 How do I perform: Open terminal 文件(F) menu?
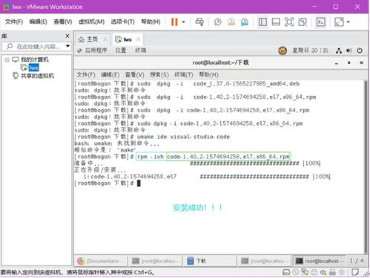(86, 74)
